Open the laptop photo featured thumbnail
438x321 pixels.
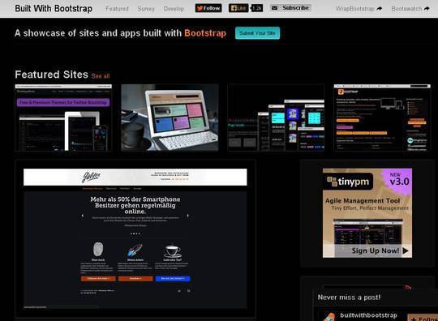point(170,118)
